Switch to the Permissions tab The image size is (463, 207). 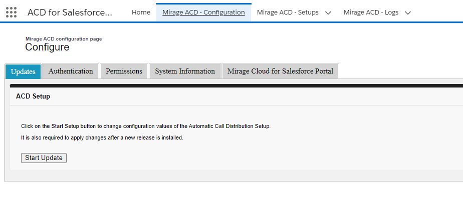click(x=124, y=71)
